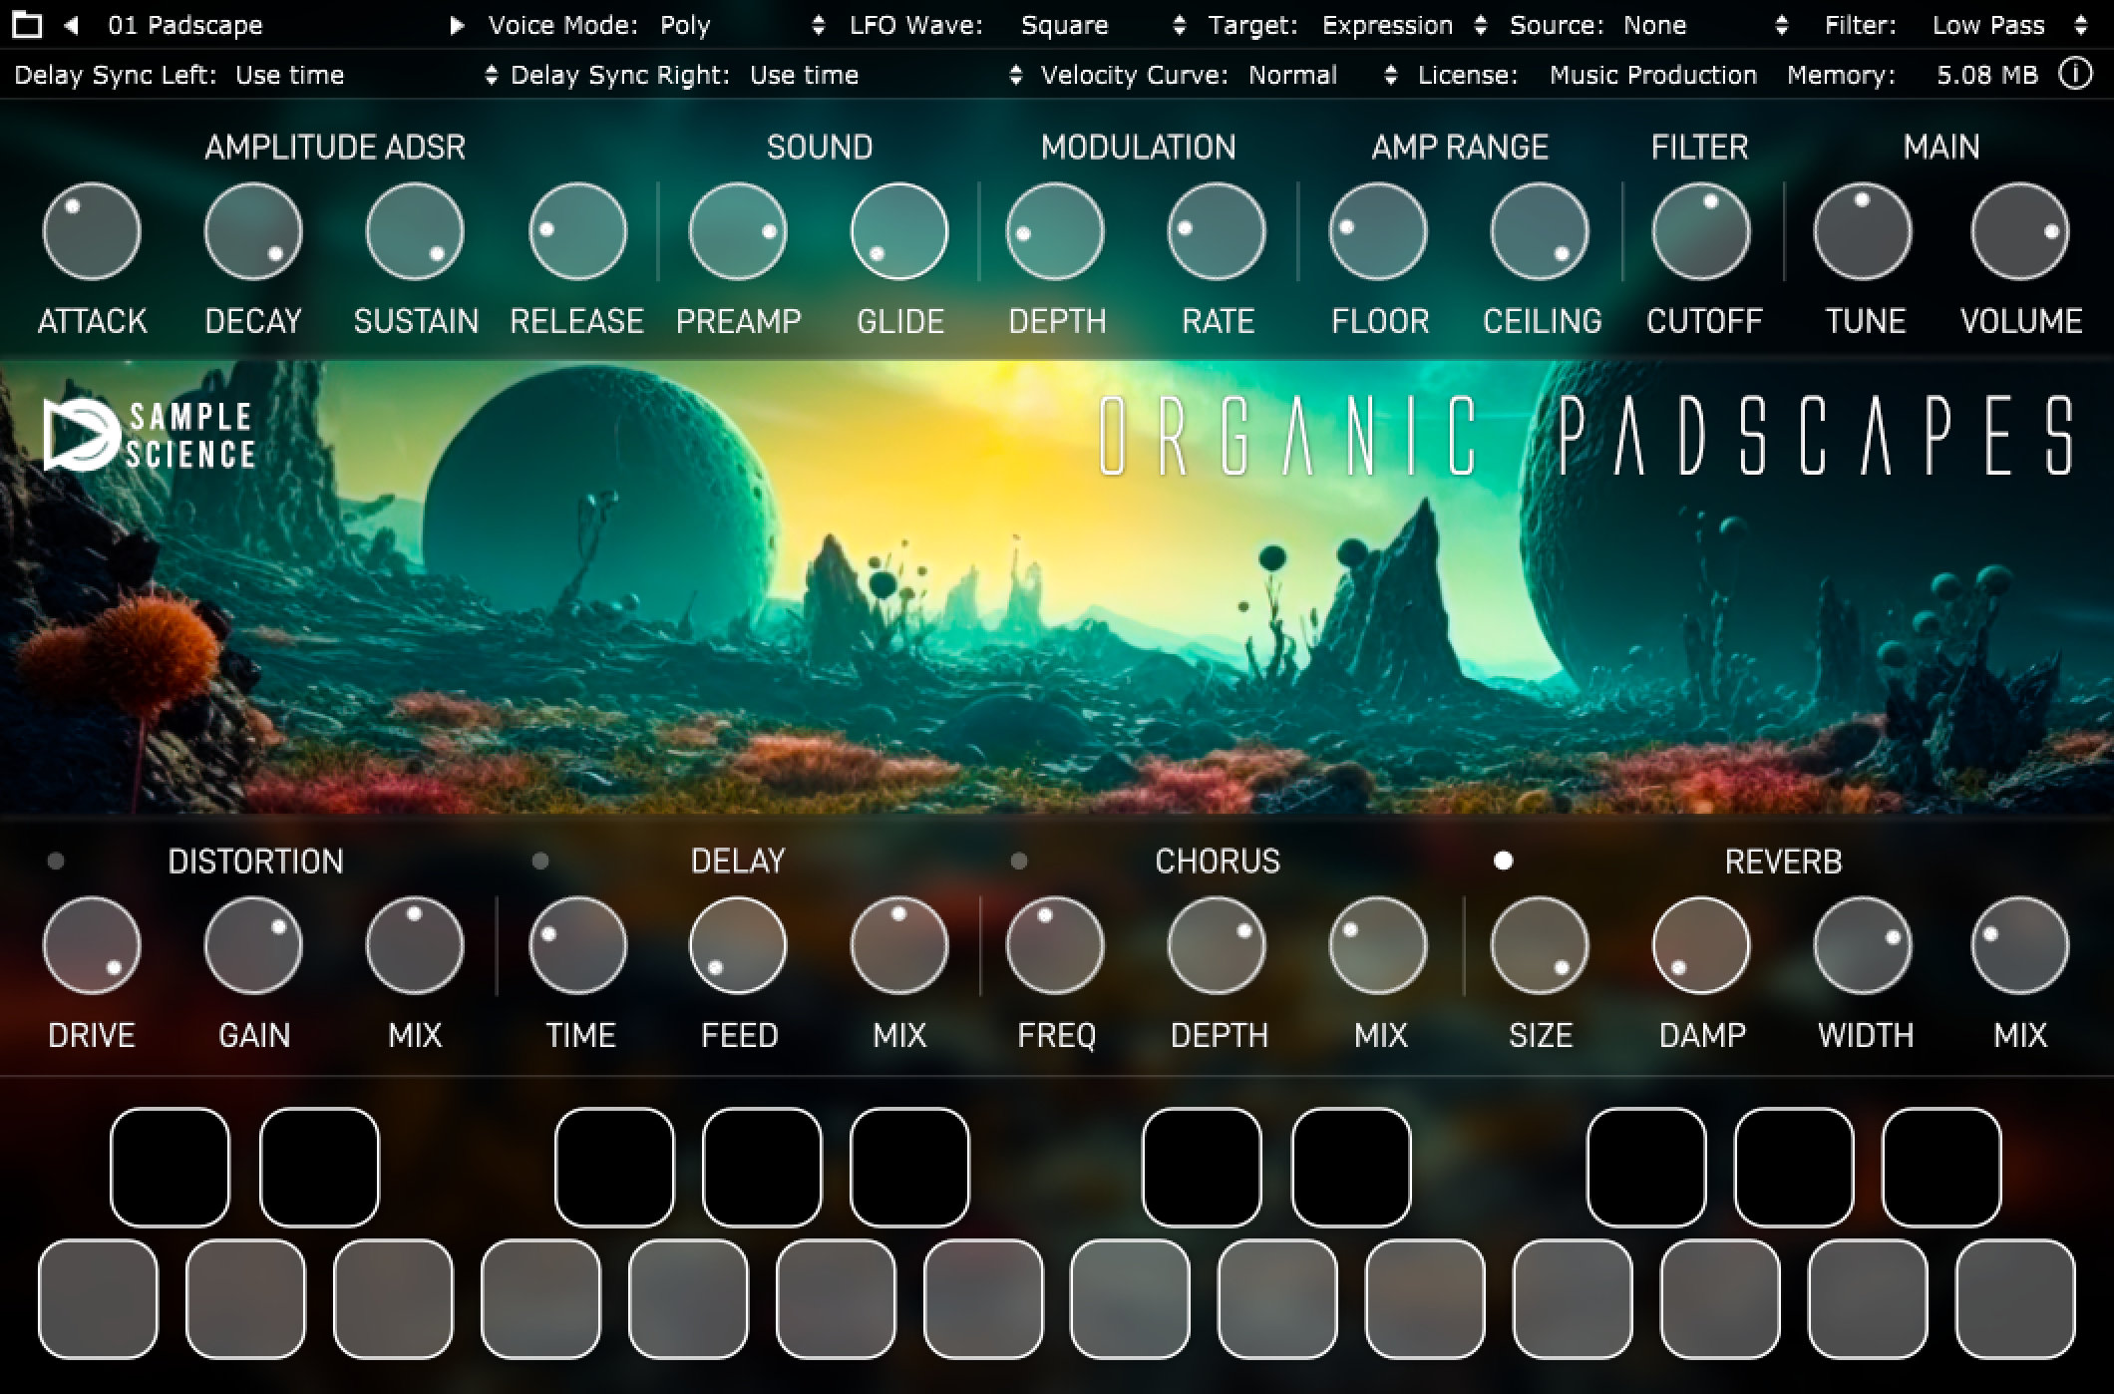Go to previous preset with left arrow
The height and width of the screenshot is (1394, 2114).
(71, 25)
